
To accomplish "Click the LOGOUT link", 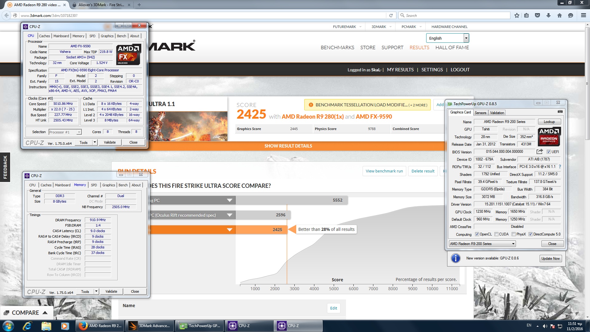I will pos(460,70).
